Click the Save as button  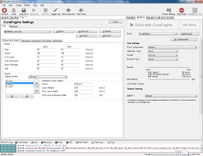(x=87, y=32)
